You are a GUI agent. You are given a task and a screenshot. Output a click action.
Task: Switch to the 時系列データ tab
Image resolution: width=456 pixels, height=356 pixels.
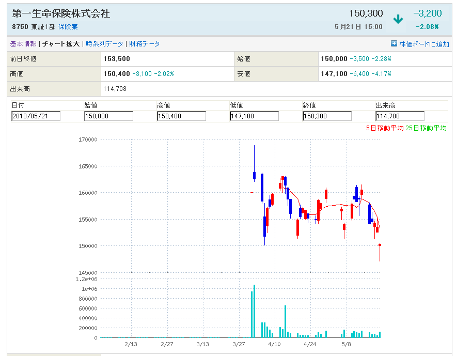(105, 44)
